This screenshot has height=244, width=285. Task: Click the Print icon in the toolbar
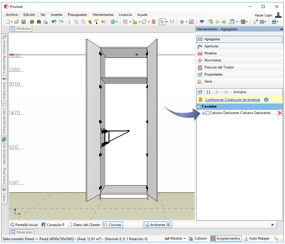pos(46,22)
